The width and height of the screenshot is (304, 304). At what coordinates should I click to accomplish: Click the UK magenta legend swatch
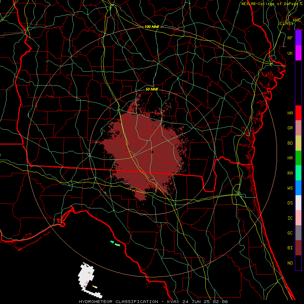click(298, 53)
